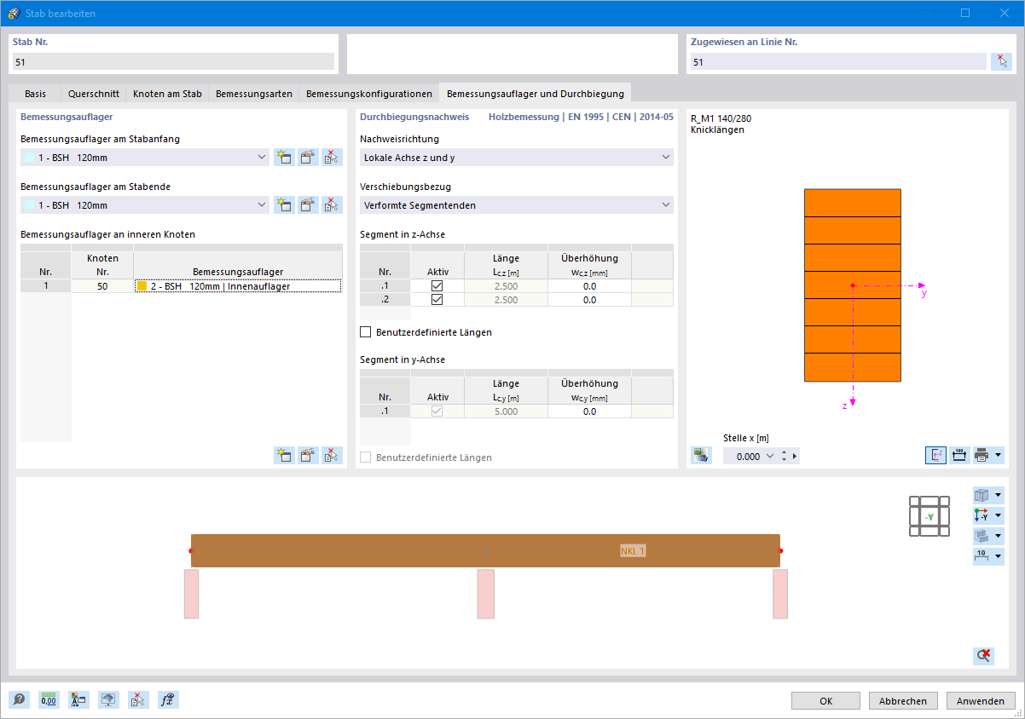Expand the render mode options arrow
Image resolution: width=1025 pixels, height=719 pixels.
click(x=999, y=536)
